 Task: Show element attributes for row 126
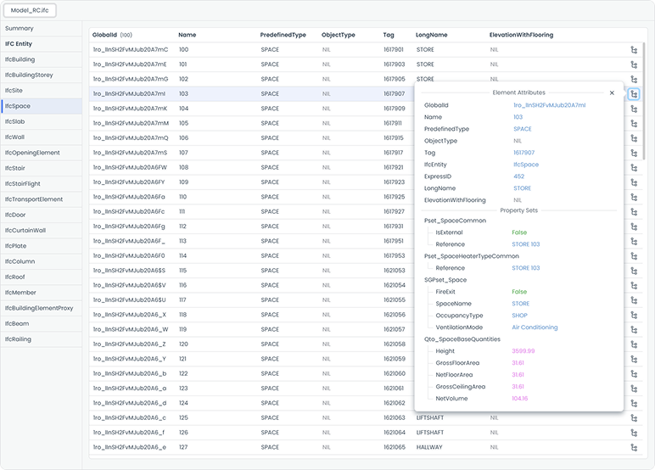[633, 433]
